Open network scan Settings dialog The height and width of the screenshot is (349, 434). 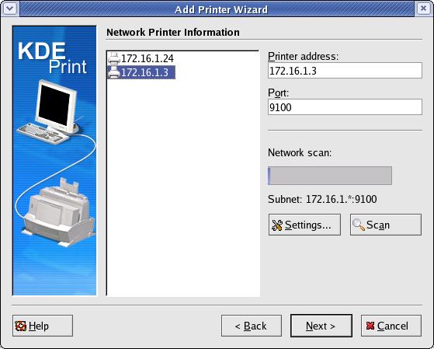(x=304, y=225)
